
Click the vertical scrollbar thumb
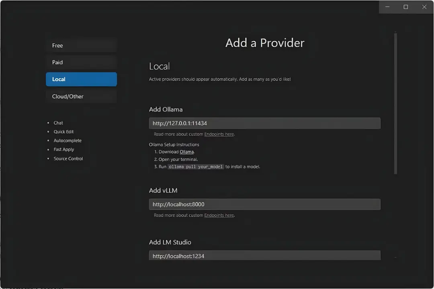pyautogui.click(x=395, y=103)
